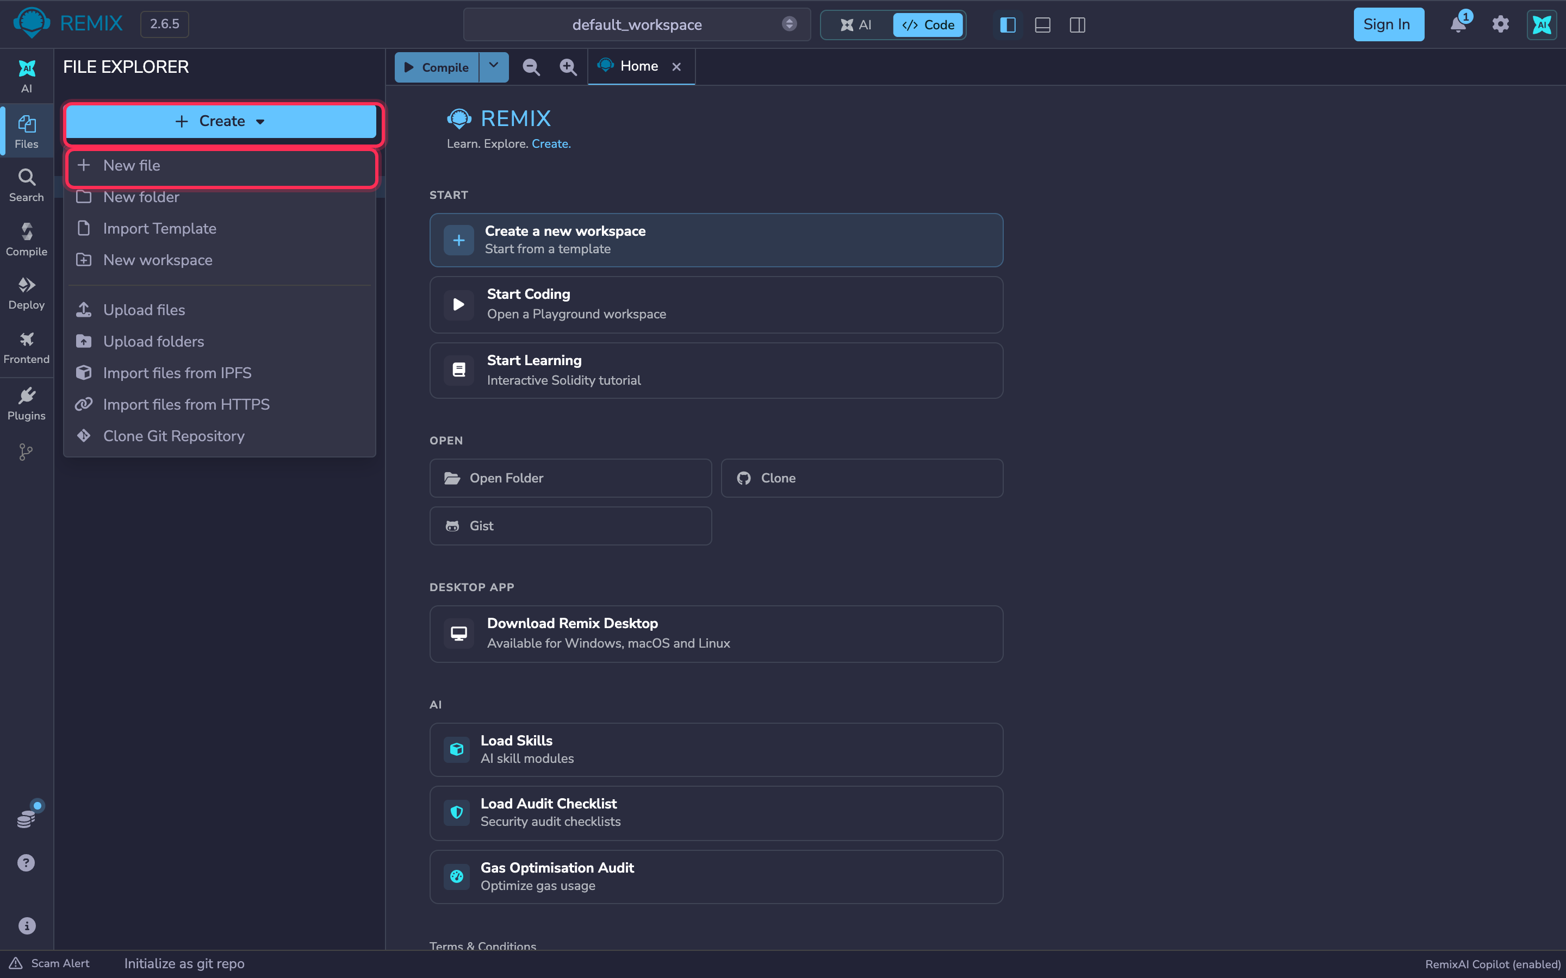Click Start Coding playground card
This screenshot has width=1566, height=978.
pyautogui.click(x=716, y=305)
